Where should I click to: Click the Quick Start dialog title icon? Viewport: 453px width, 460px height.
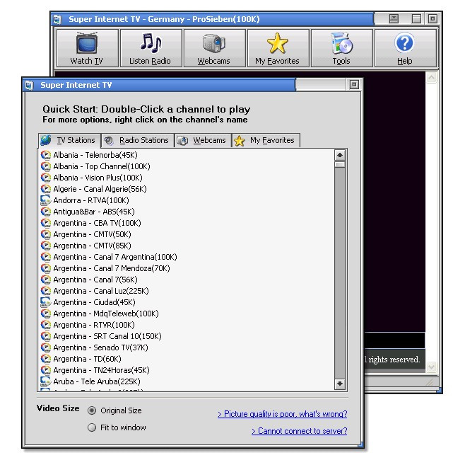pyautogui.click(x=29, y=85)
